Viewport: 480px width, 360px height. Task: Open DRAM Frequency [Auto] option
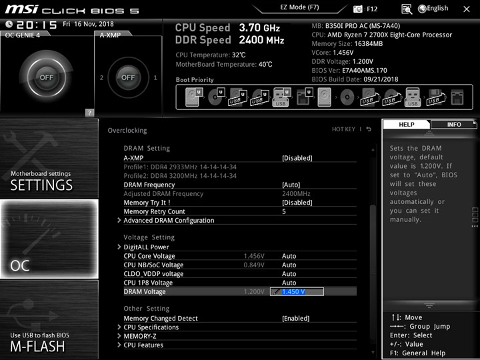tap(291, 185)
